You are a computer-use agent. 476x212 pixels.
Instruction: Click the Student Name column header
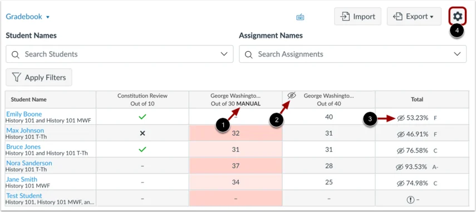51,100
